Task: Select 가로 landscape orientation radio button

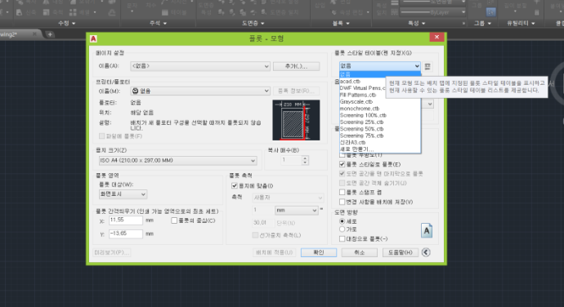Action: [342, 229]
